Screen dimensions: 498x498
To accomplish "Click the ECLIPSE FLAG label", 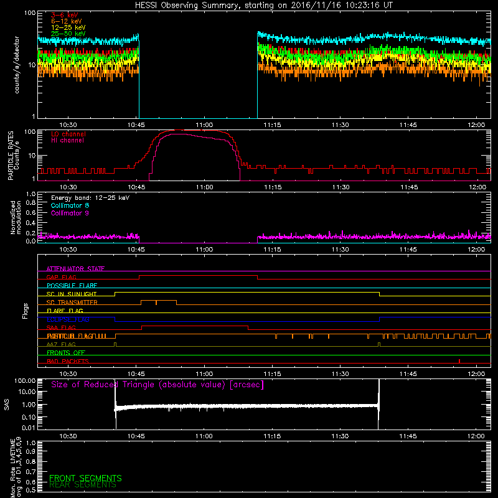I will pos(68,319).
